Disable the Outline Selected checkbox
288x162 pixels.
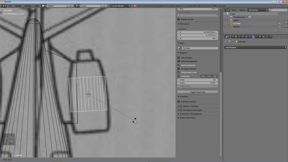[179, 65]
